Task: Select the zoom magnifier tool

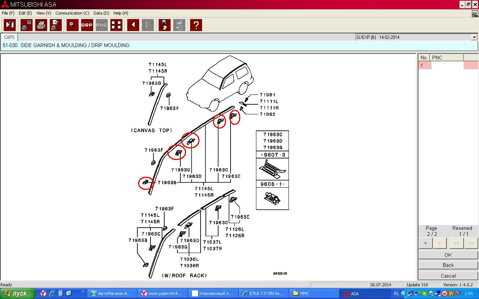Action: click(73, 25)
